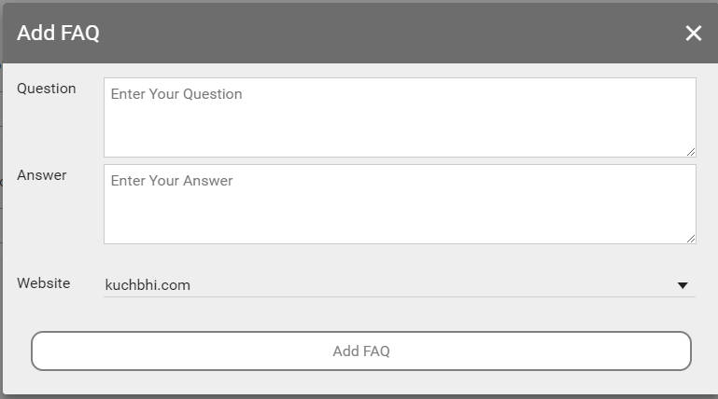Image resolution: width=718 pixels, height=399 pixels.
Task: Close the Add FAQ dialog
Action: [693, 34]
